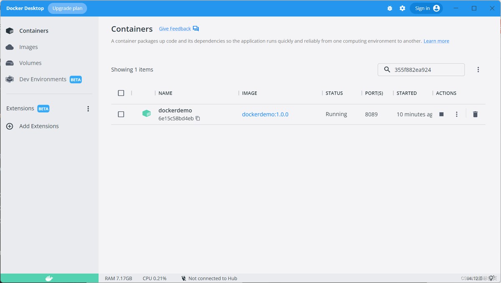This screenshot has height=283, width=501.
Task: Open dockerdemo row more actions menu
Action: (457, 114)
